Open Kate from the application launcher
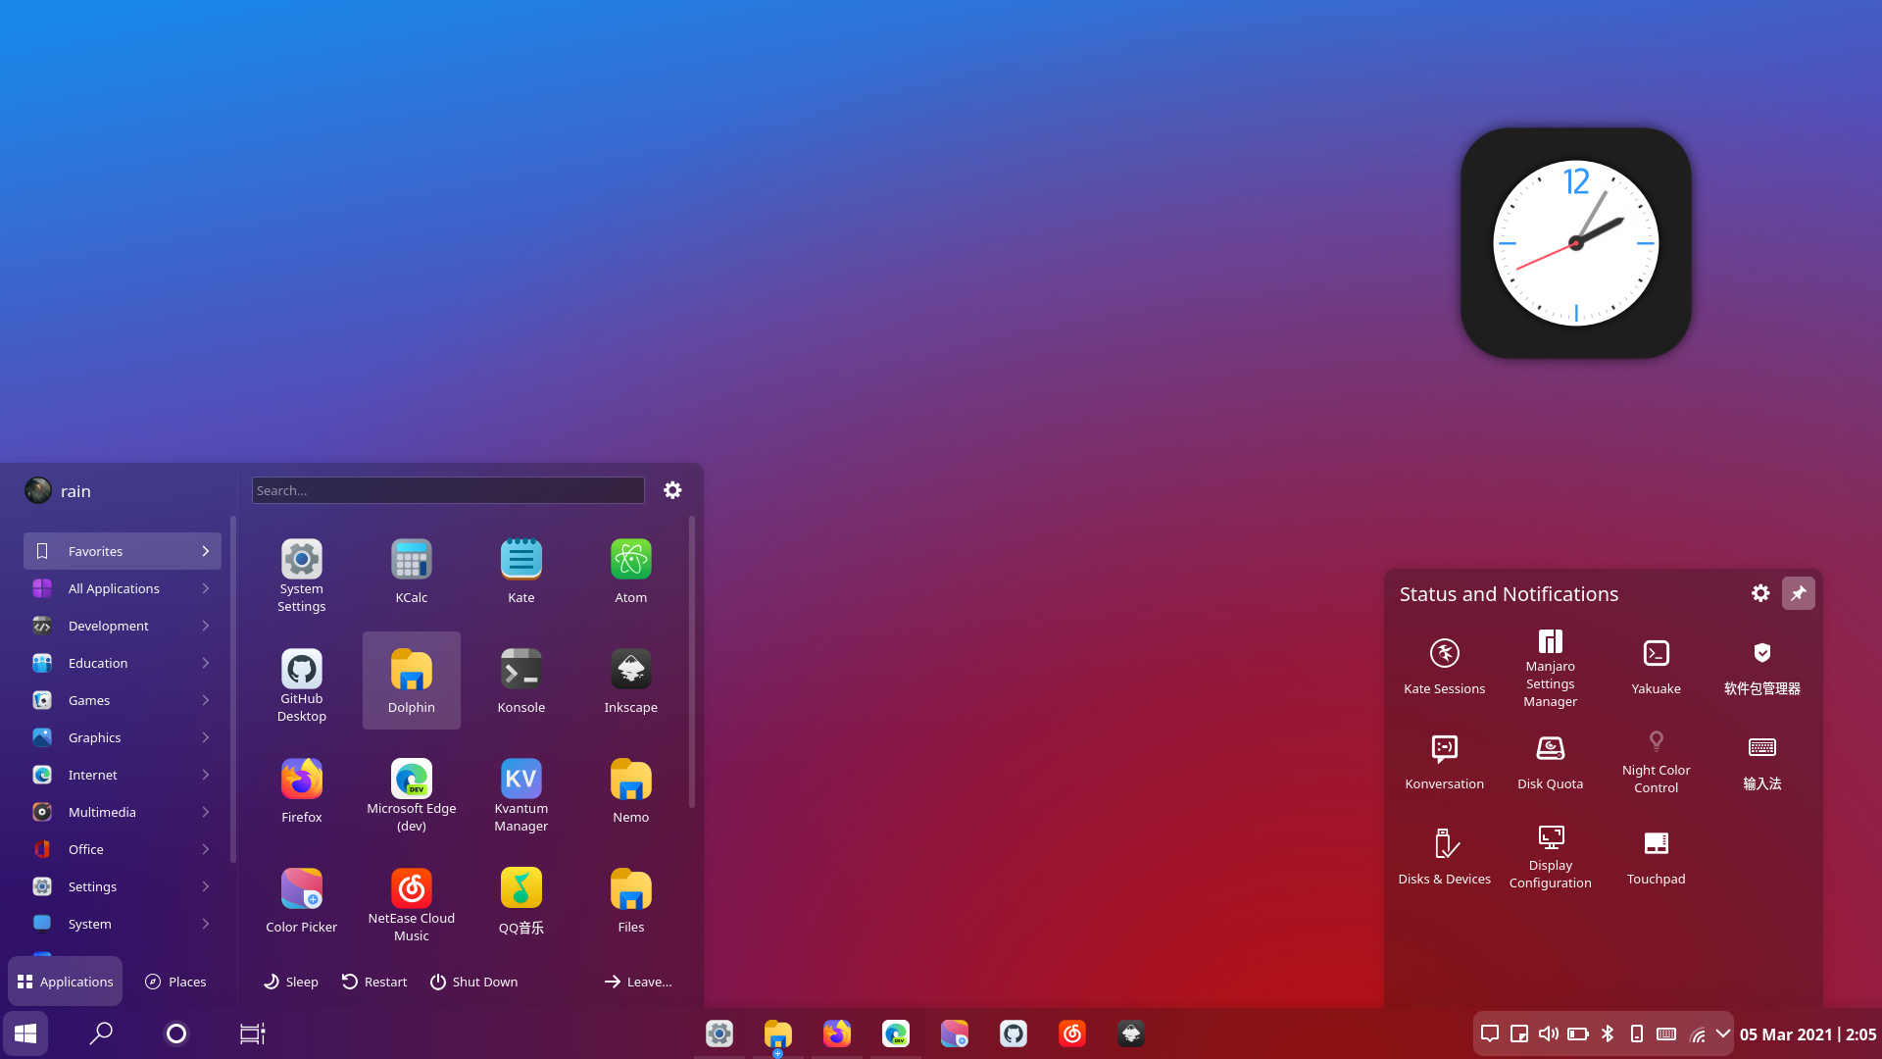1882x1059 pixels. [x=520, y=572]
